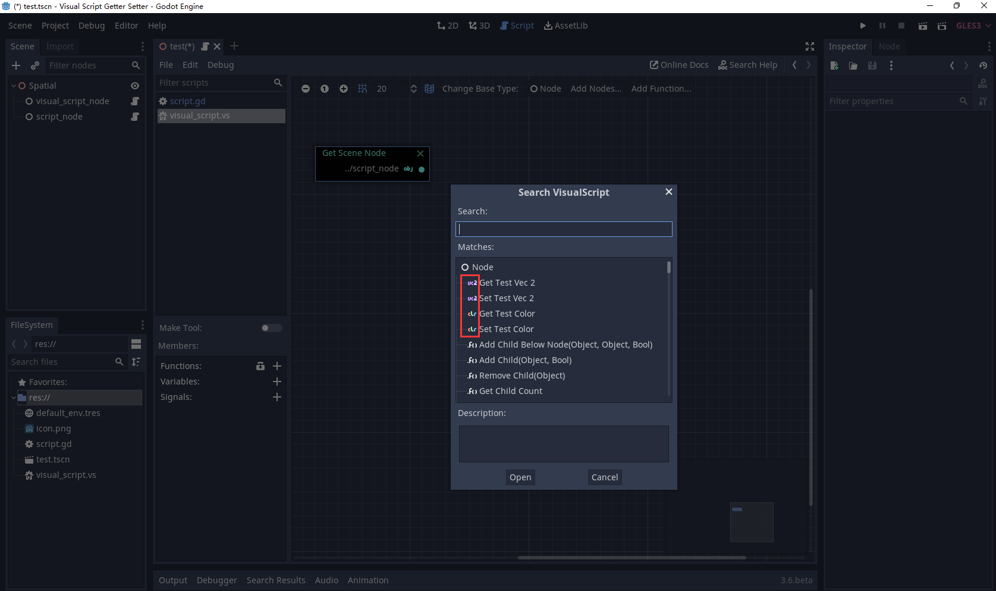Screen dimensions: 996x591
Task: Toggle visibility of the Spatial node
Action: coord(134,85)
